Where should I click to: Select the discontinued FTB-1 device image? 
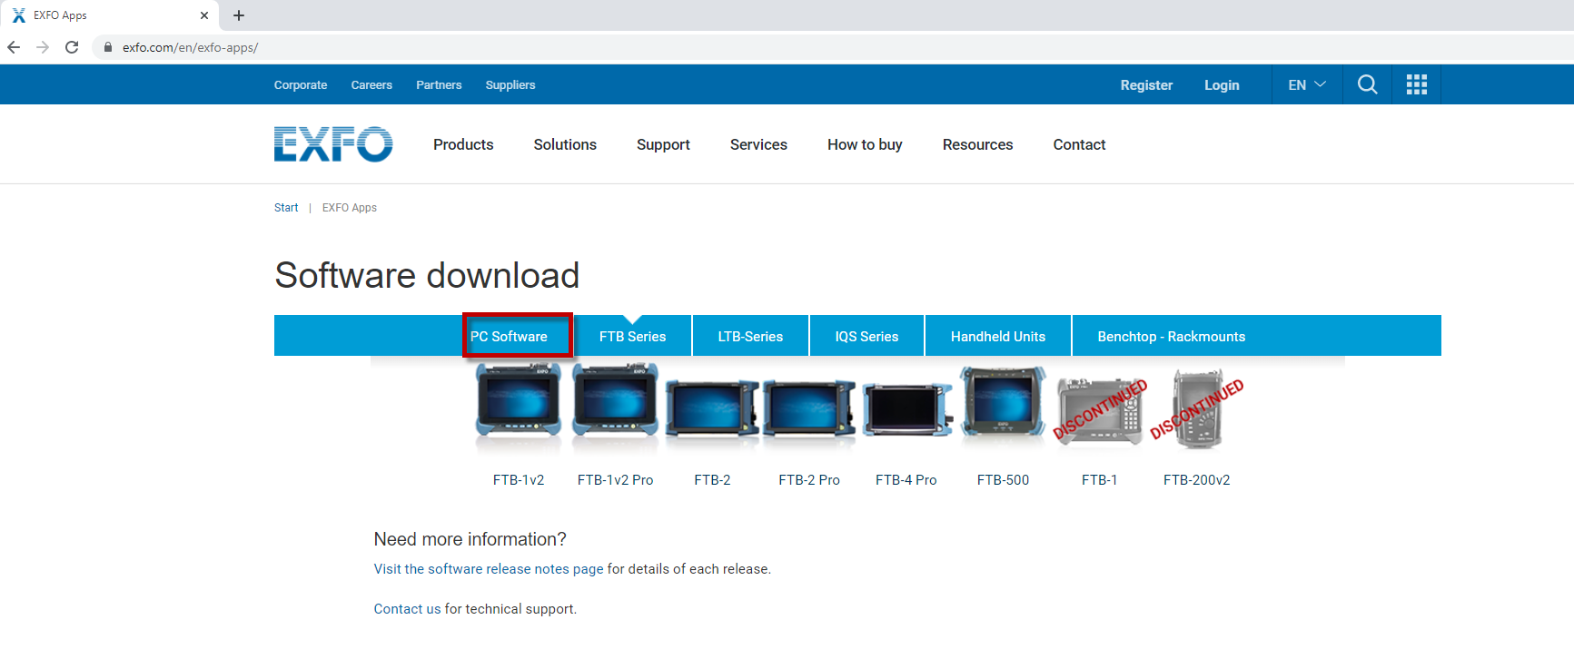(1100, 410)
